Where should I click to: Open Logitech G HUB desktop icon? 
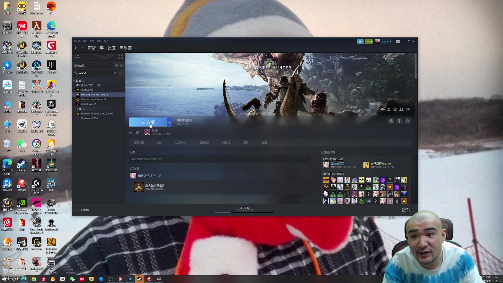pyautogui.click(x=37, y=186)
